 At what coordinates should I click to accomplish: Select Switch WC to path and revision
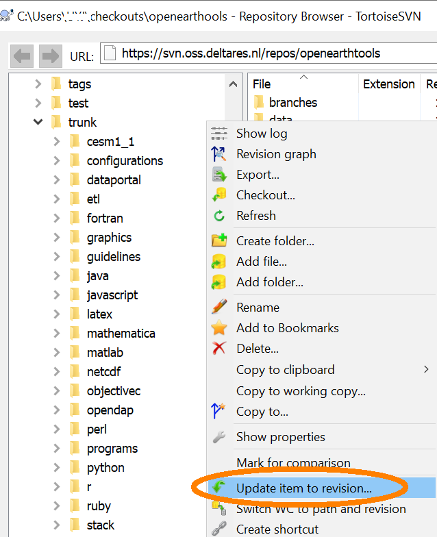321,508
